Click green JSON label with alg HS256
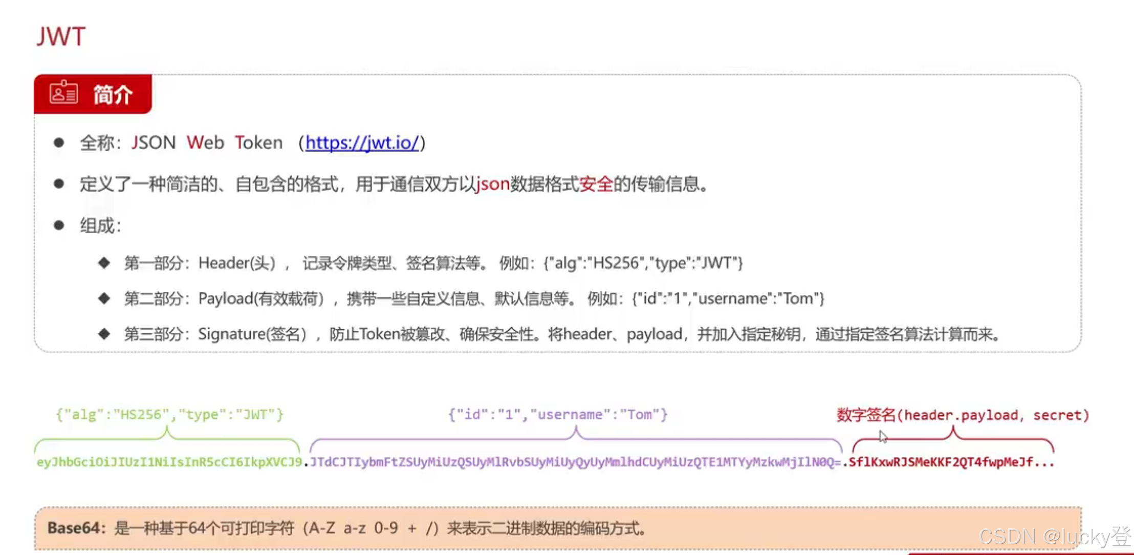Image resolution: width=1134 pixels, height=555 pixels. point(169,414)
